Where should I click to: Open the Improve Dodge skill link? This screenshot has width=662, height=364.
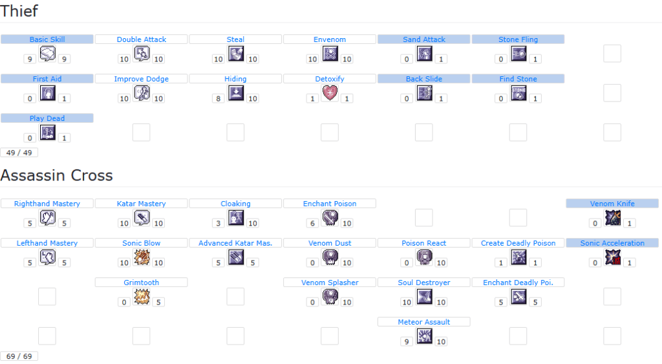(142, 79)
